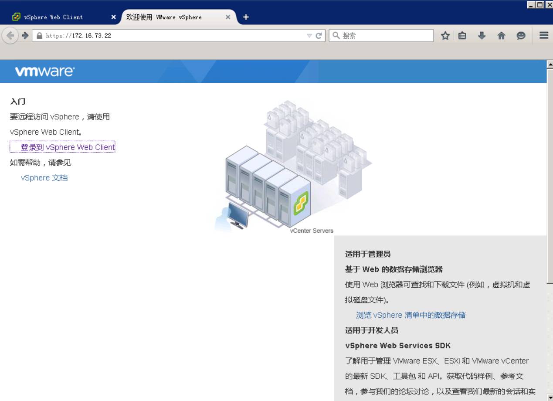Maximize the browser window
The image size is (553, 401).
[539, 5]
